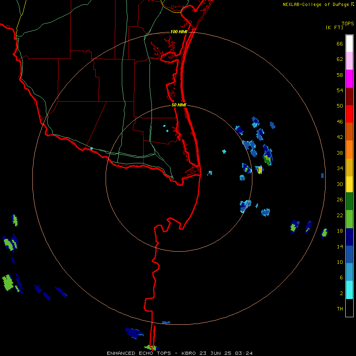Select the bright red legend swatch
Viewport: 356px width, 356px height.
pos(349,114)
